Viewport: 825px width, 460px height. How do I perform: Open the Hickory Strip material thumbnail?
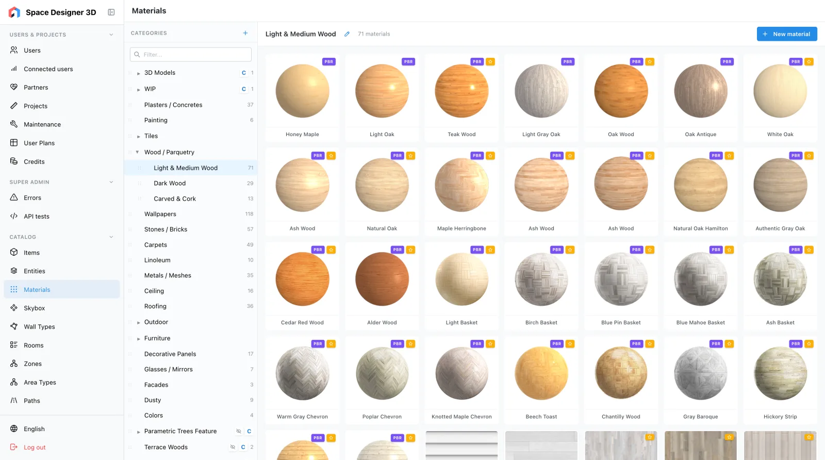coord(780,373)
